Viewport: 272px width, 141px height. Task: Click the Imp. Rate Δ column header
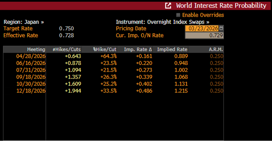(138, 49)
